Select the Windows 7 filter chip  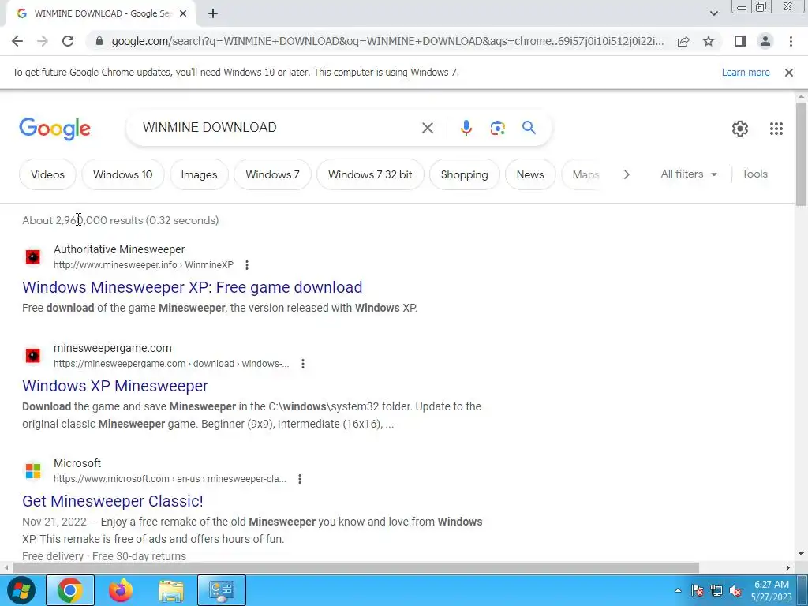(272, 174)
